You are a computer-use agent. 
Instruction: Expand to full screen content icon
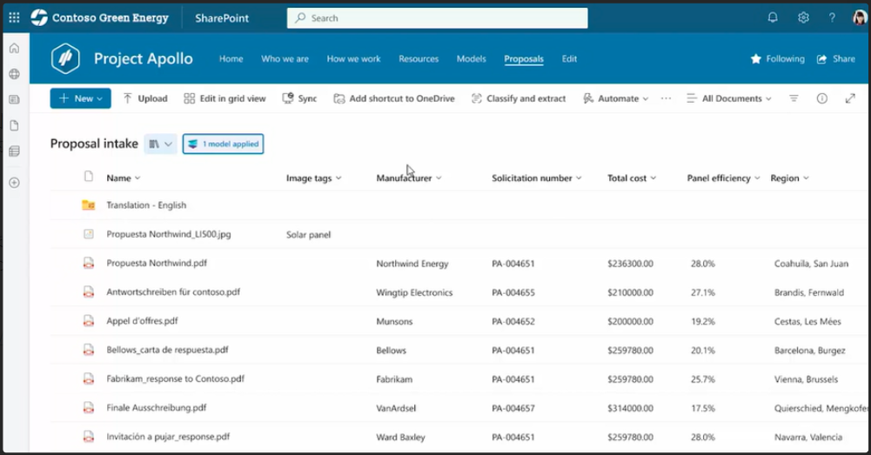[850, 99]
